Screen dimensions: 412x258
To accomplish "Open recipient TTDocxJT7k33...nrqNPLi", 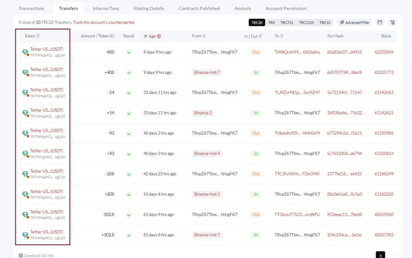I will pos(297,215).
